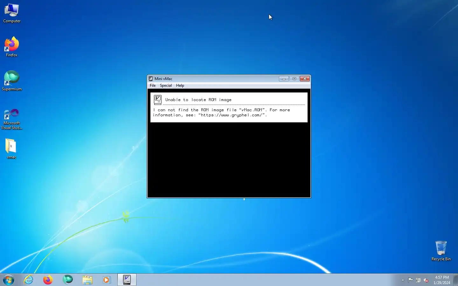This screenshot has height=286, width=458.
Task: Maximize the Mini vMac window
Action: (x=294, y=78)
